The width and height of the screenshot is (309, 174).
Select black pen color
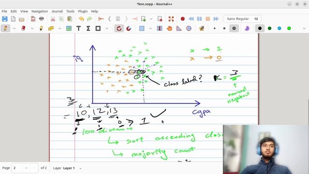[260, 29]
